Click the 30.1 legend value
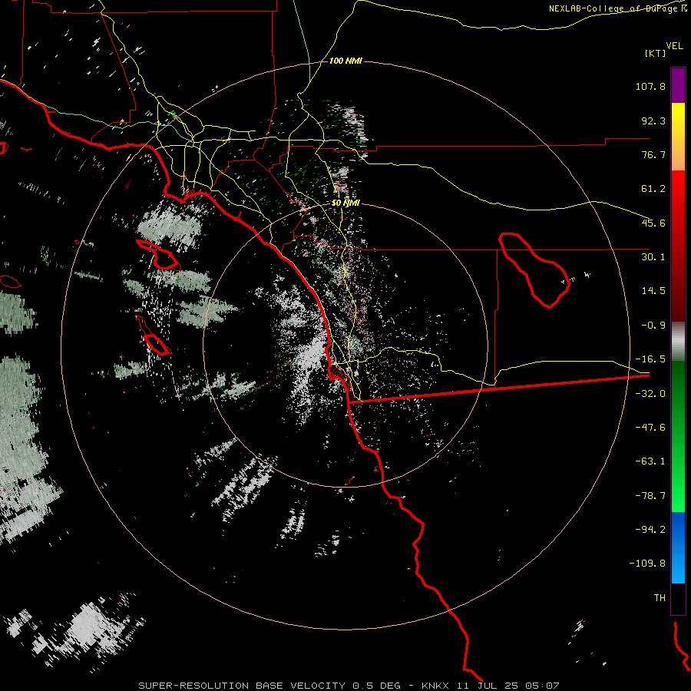This screenshot has height=691, width=691. click(653, 257)
